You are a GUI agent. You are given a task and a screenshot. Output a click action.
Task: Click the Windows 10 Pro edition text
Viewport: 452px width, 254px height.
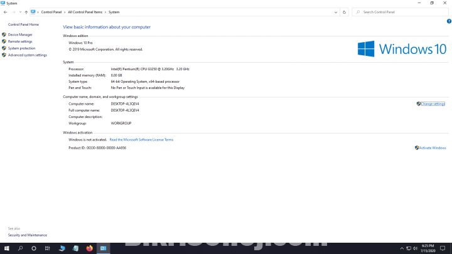click(x=80, y=43)
